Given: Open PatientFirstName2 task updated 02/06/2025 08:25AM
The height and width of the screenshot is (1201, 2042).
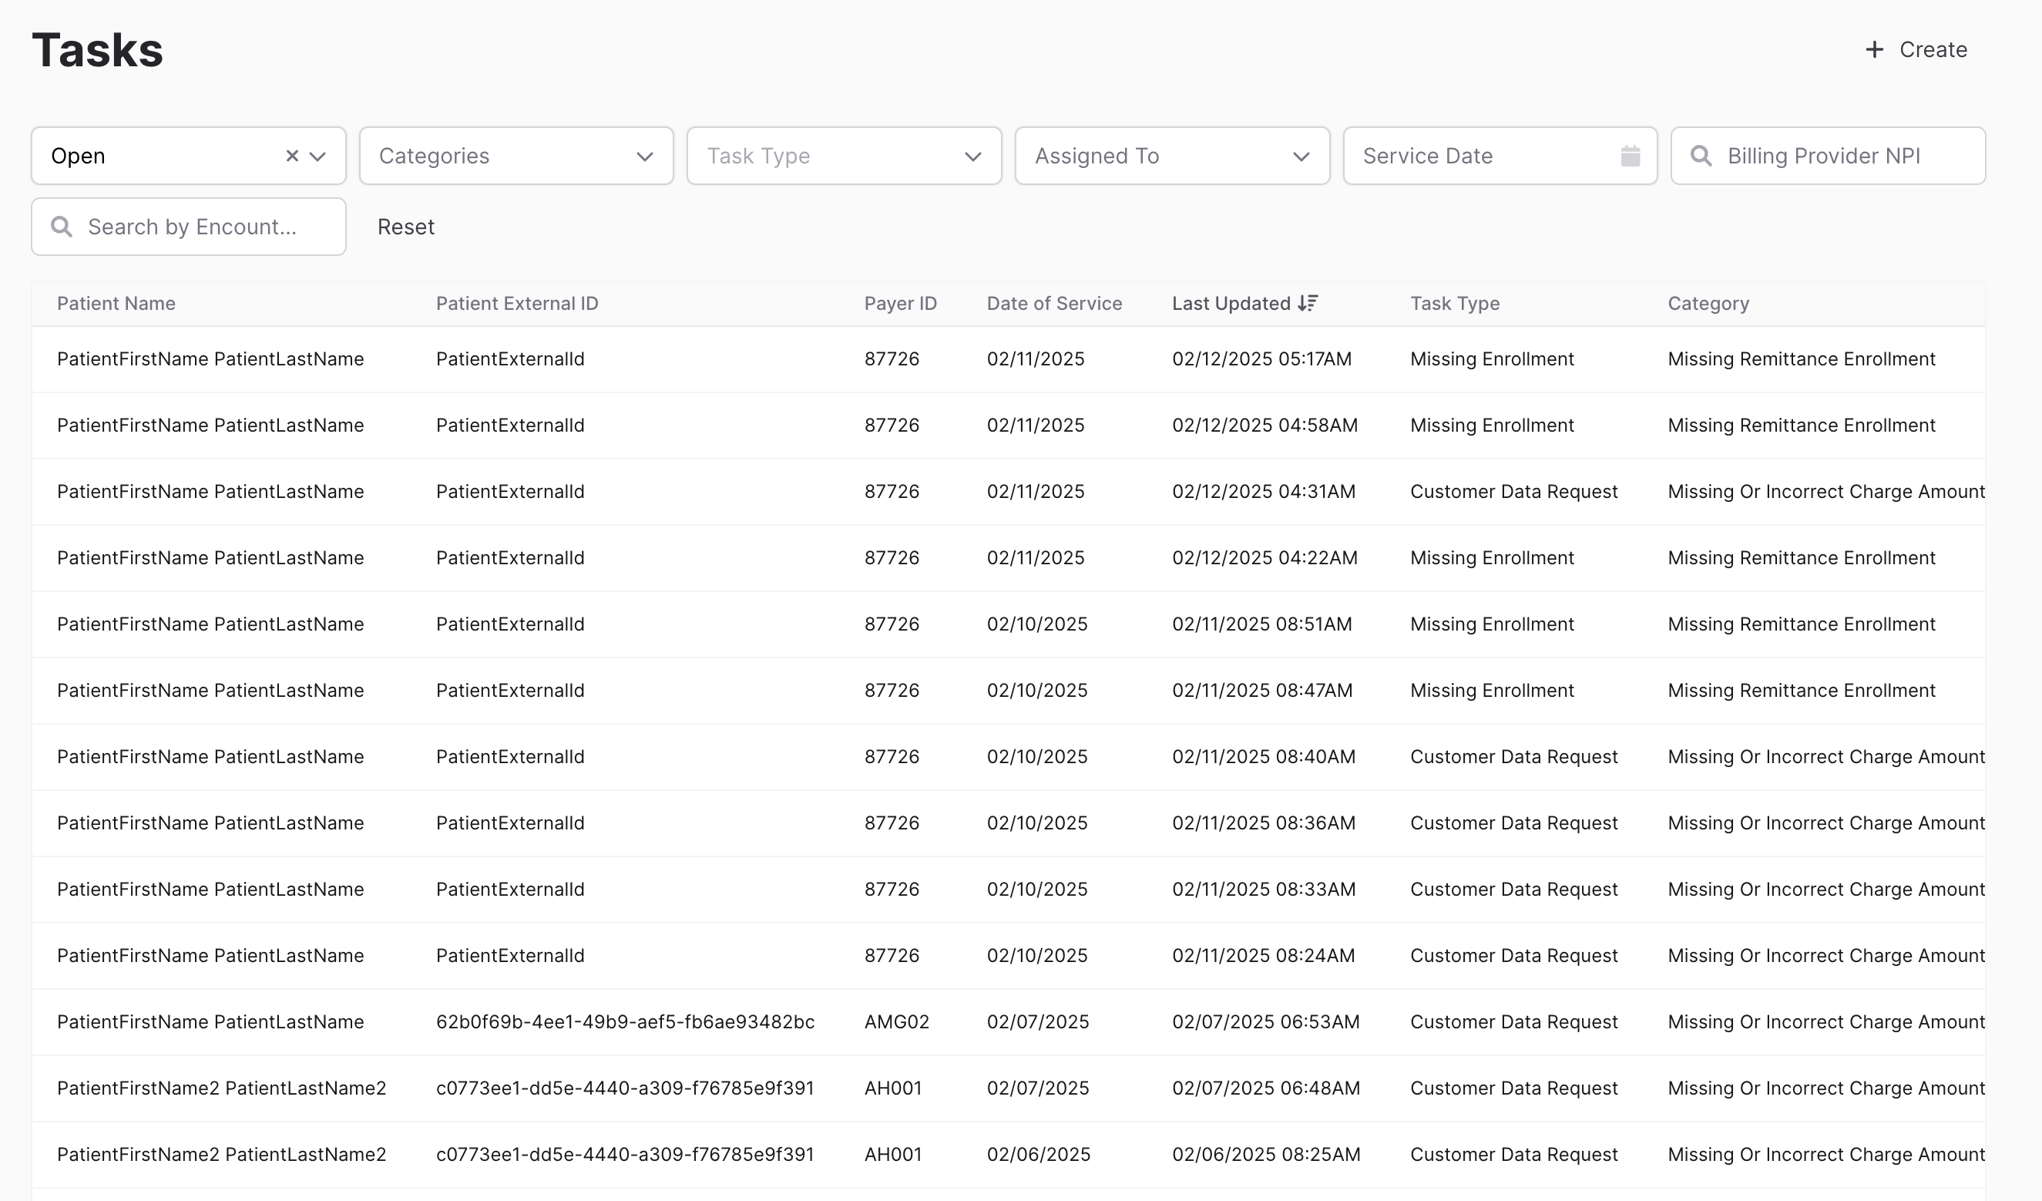Looking at the screenshot, I should click(x=1266, y=1154).
